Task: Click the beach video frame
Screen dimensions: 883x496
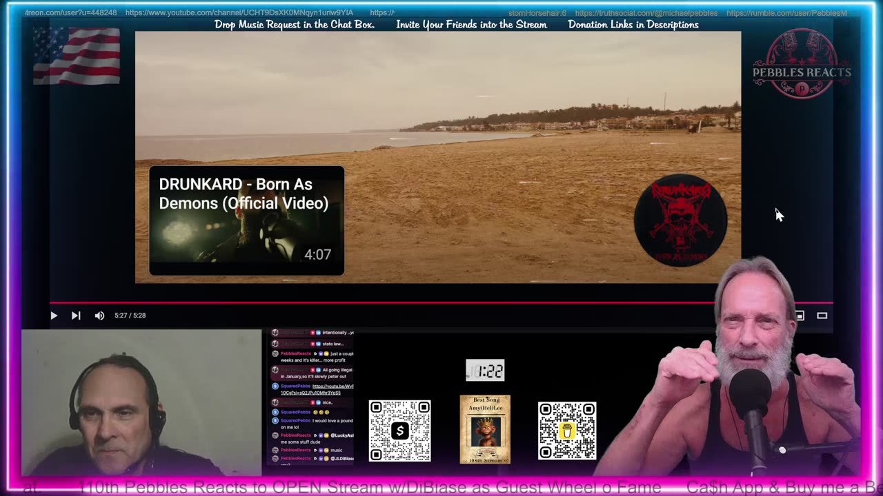Action: coord(438,157)
